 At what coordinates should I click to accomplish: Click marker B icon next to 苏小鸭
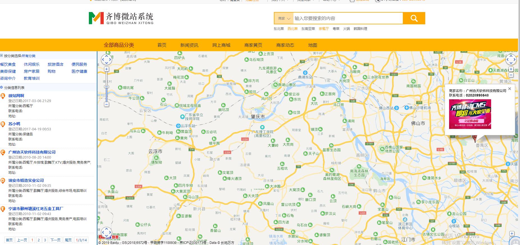click(x=3, y=124)
